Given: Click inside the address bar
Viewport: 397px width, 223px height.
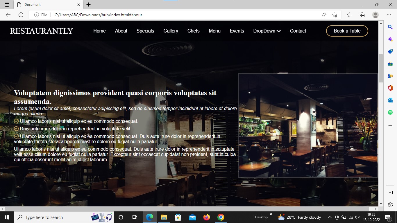Looking at the screenshot, I should [174, 15].
